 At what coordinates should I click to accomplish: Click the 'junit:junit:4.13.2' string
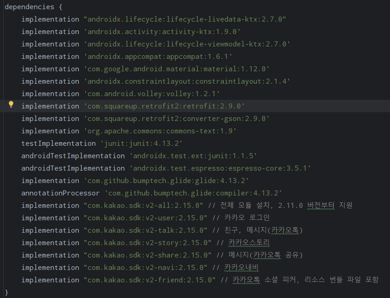141,143
